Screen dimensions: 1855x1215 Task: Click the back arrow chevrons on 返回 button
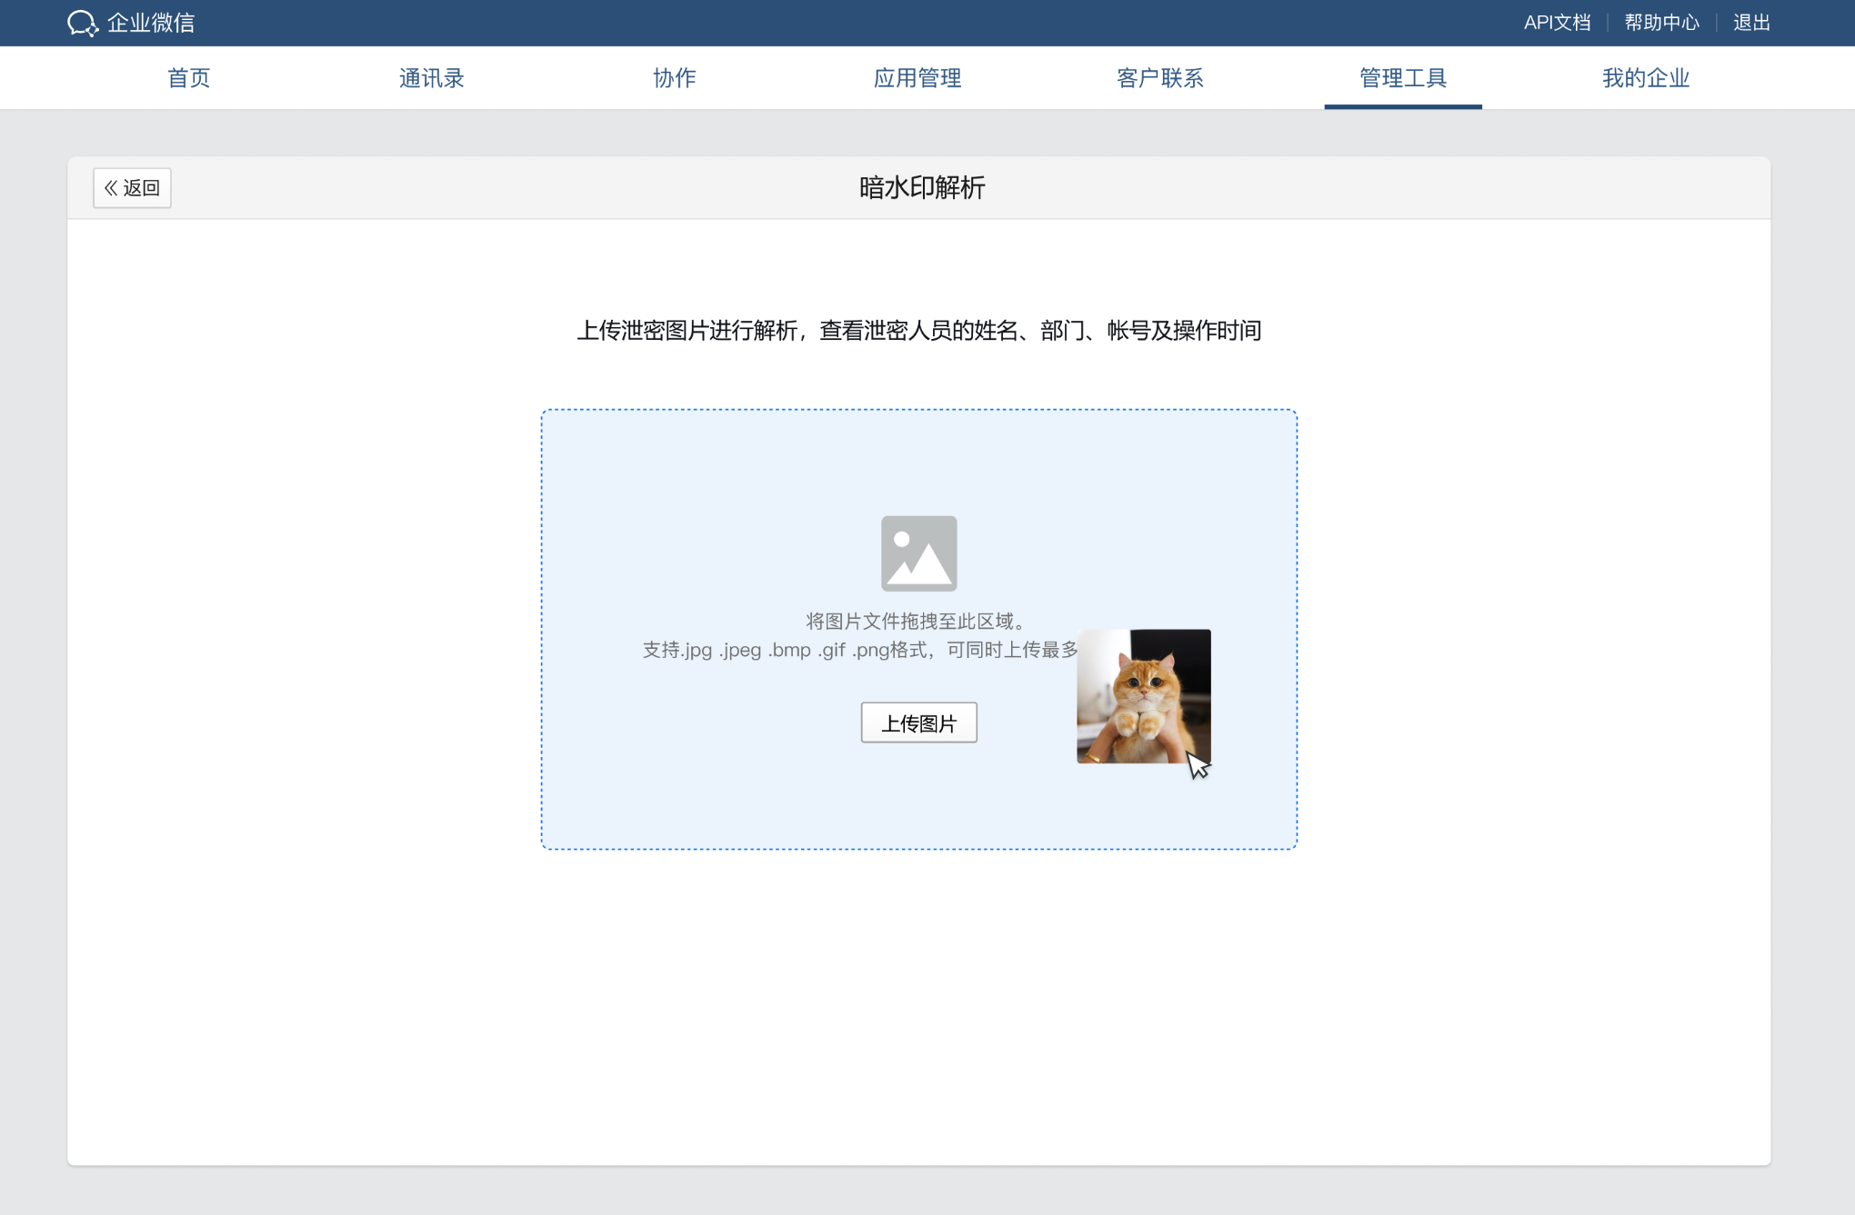[111, 187]
